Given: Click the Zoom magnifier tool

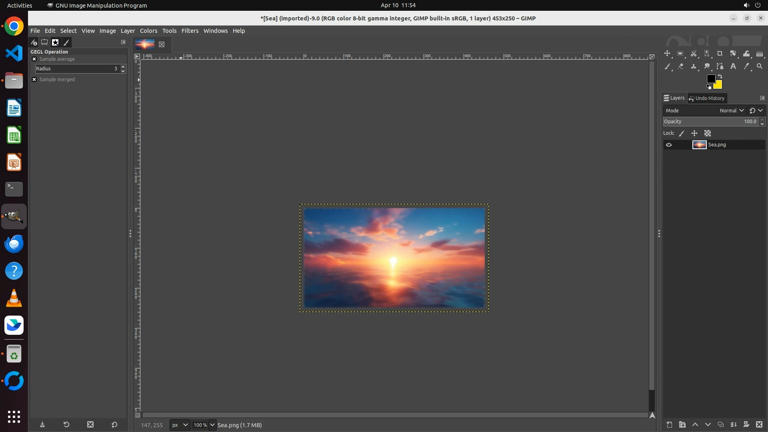Looking at the screenshot, I should click(x=760, y=66).
